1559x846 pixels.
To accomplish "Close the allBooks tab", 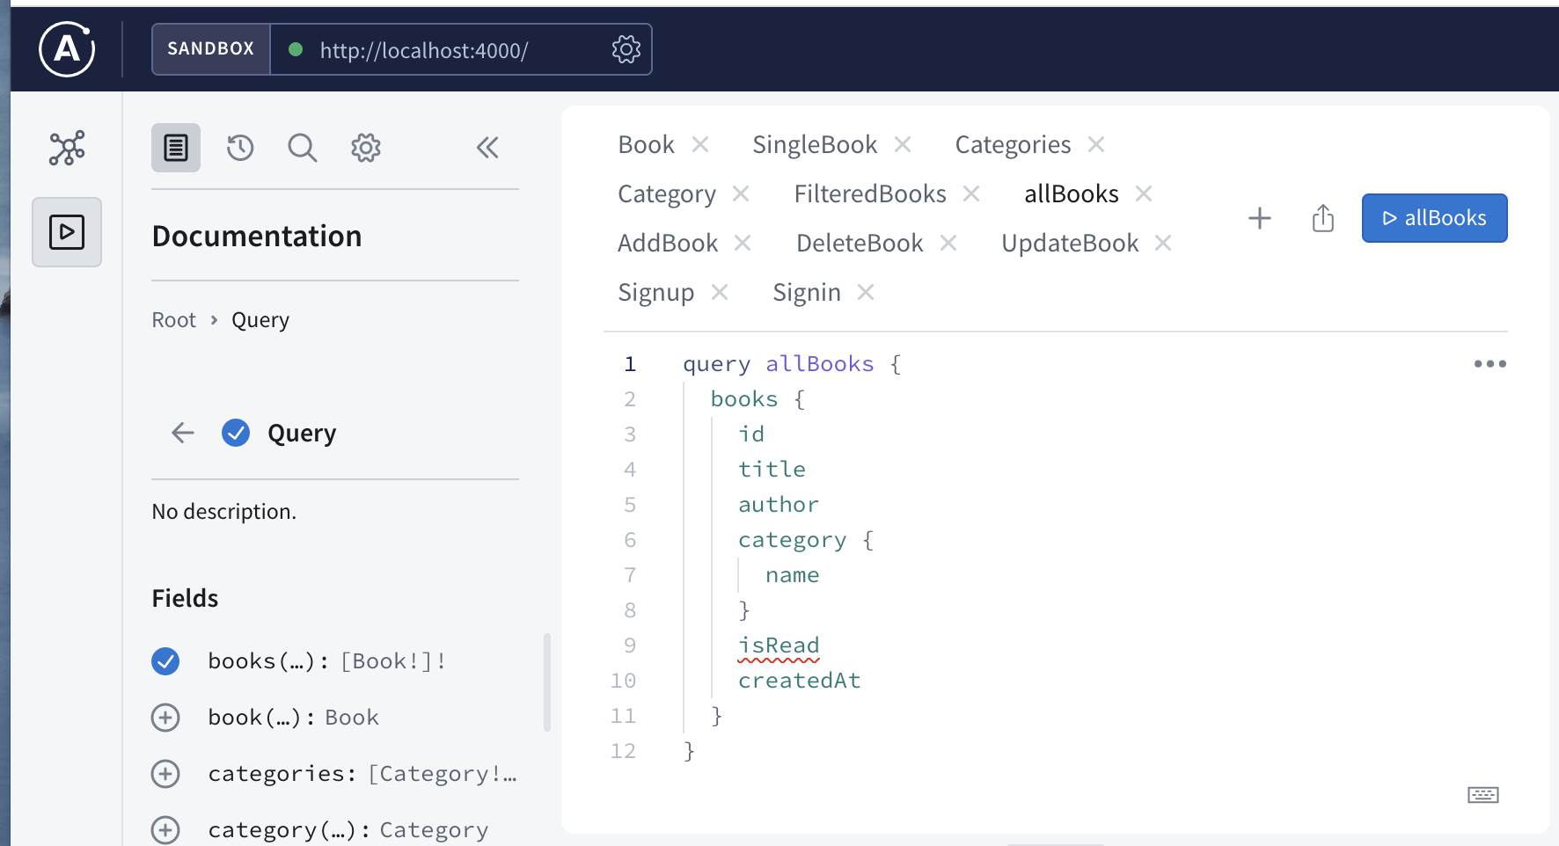I will [1144, 193].
